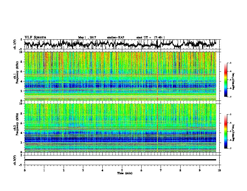
Task: Click the '8' tick on the Time axis
Action: tap(180, 170)
